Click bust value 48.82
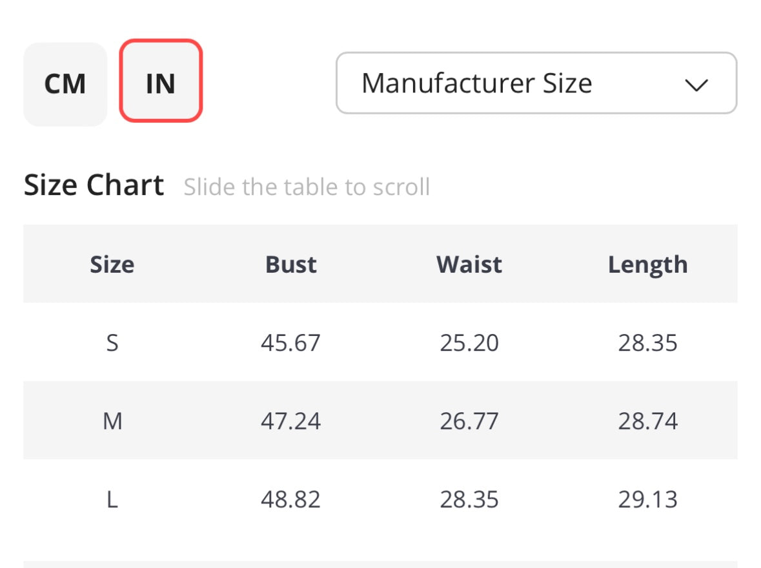 290,500
